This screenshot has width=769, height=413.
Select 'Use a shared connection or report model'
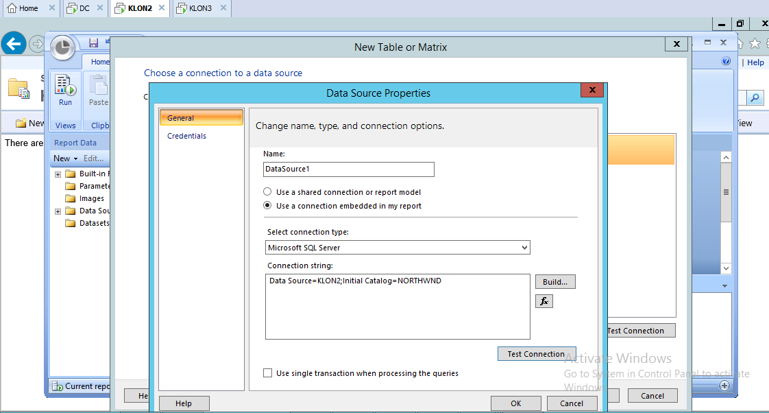coord(268,192)
